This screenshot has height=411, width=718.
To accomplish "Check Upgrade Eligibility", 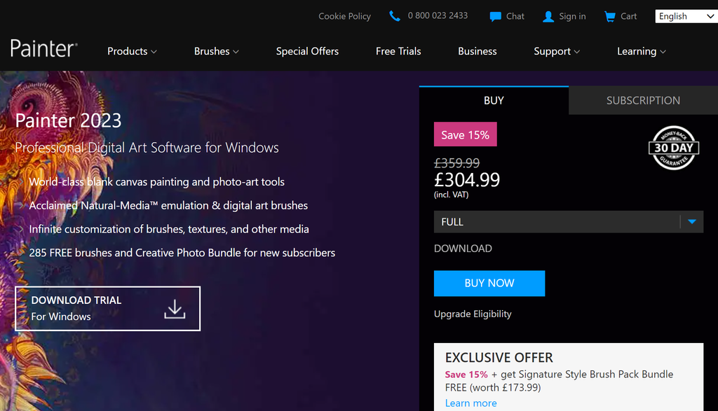I will pyautogui.click(x=473, y=314).
